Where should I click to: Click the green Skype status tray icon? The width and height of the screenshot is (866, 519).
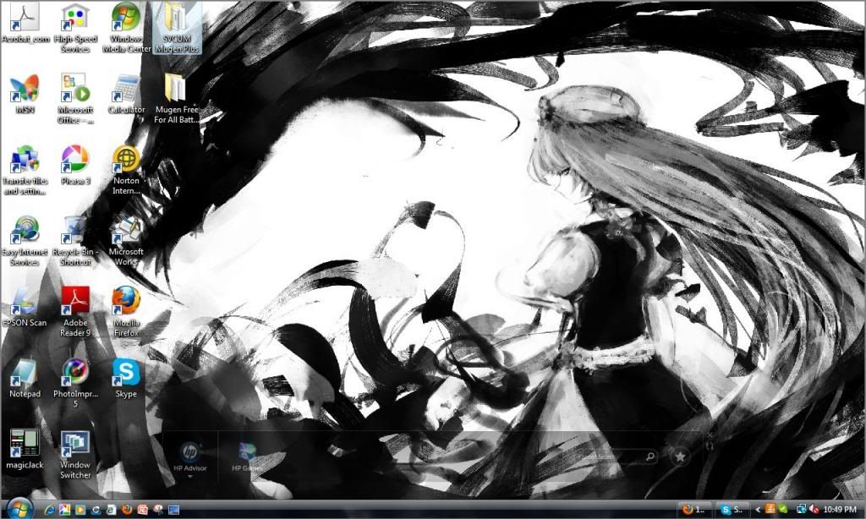(782, 509)
